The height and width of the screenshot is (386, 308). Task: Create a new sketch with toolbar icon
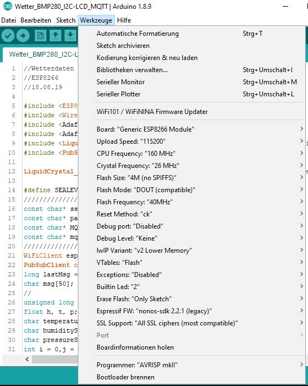[40, 35]
